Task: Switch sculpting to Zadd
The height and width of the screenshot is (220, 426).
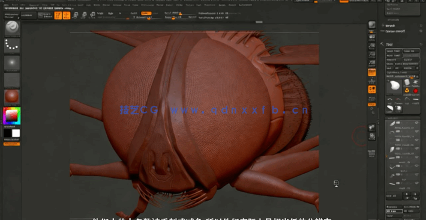Action: (134, 13)
